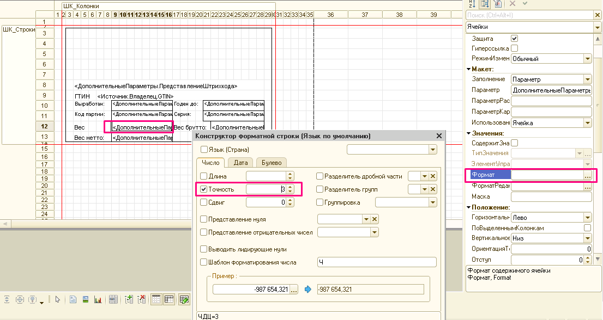The image size is (603, 320).
Task: Switch to the Дата tab
Action: tap(241, 163)
